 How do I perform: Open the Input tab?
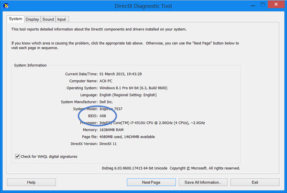pos(62,19)
